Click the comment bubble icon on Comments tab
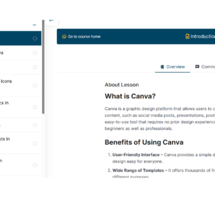 (x=197, y=67)
